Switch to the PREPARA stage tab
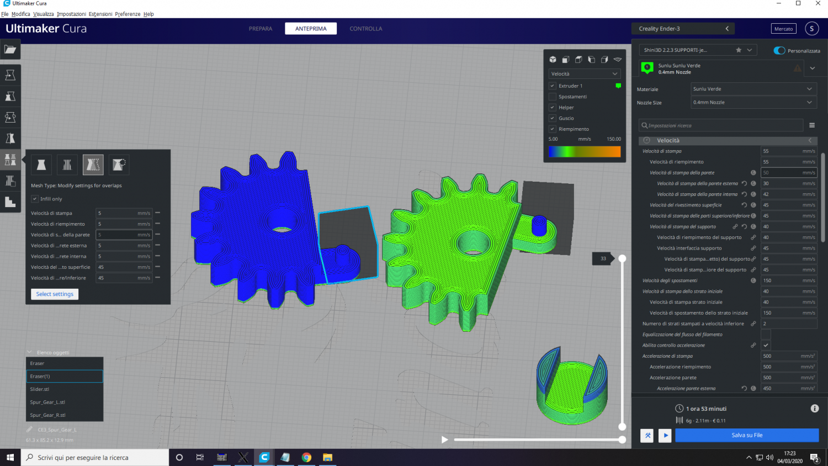Viewport: 828px width, 466px height. coord(261,29)
